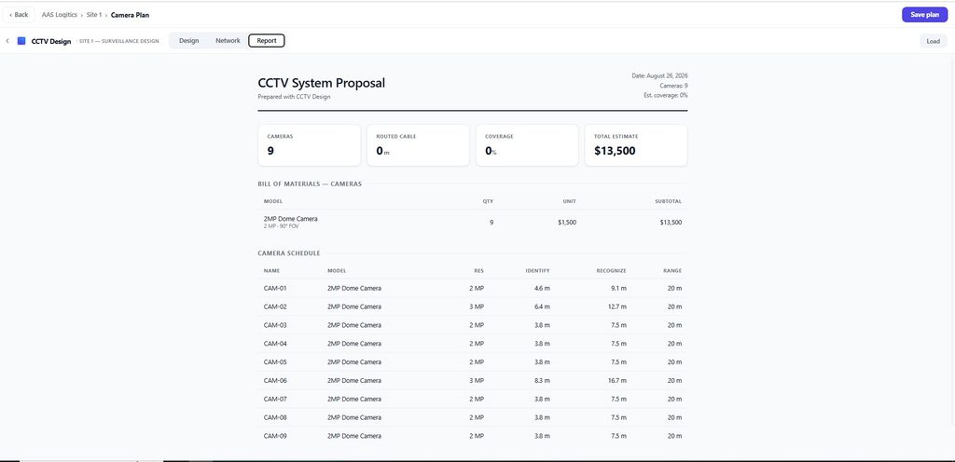Click the Routed Cable summary card
This screenshot has width=955, height=462.
tap(418, 145)
